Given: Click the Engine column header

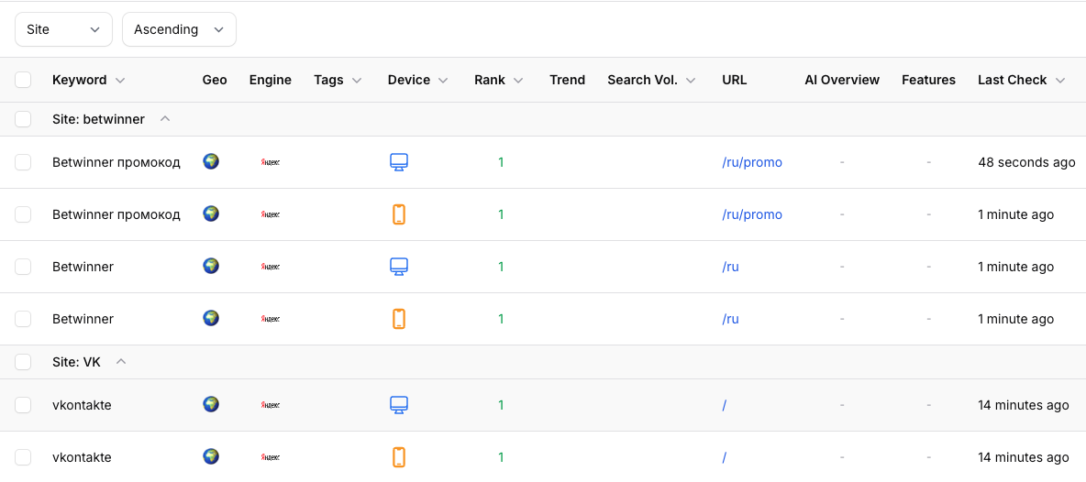Looking at the screenshot, I should [x=270, y=81].
